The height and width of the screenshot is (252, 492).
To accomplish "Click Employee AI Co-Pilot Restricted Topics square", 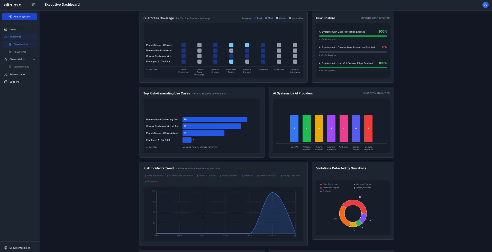I will pyautogui.click(x=231, y=62).
